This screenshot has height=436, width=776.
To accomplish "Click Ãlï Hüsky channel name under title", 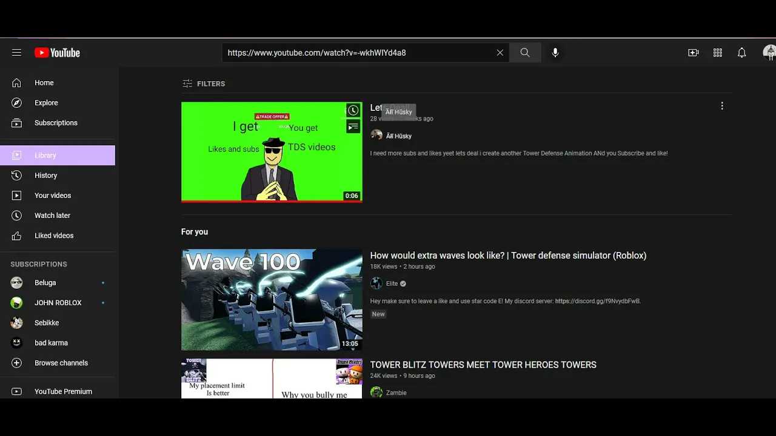I will pyautogui.click(x=399, y=136).
